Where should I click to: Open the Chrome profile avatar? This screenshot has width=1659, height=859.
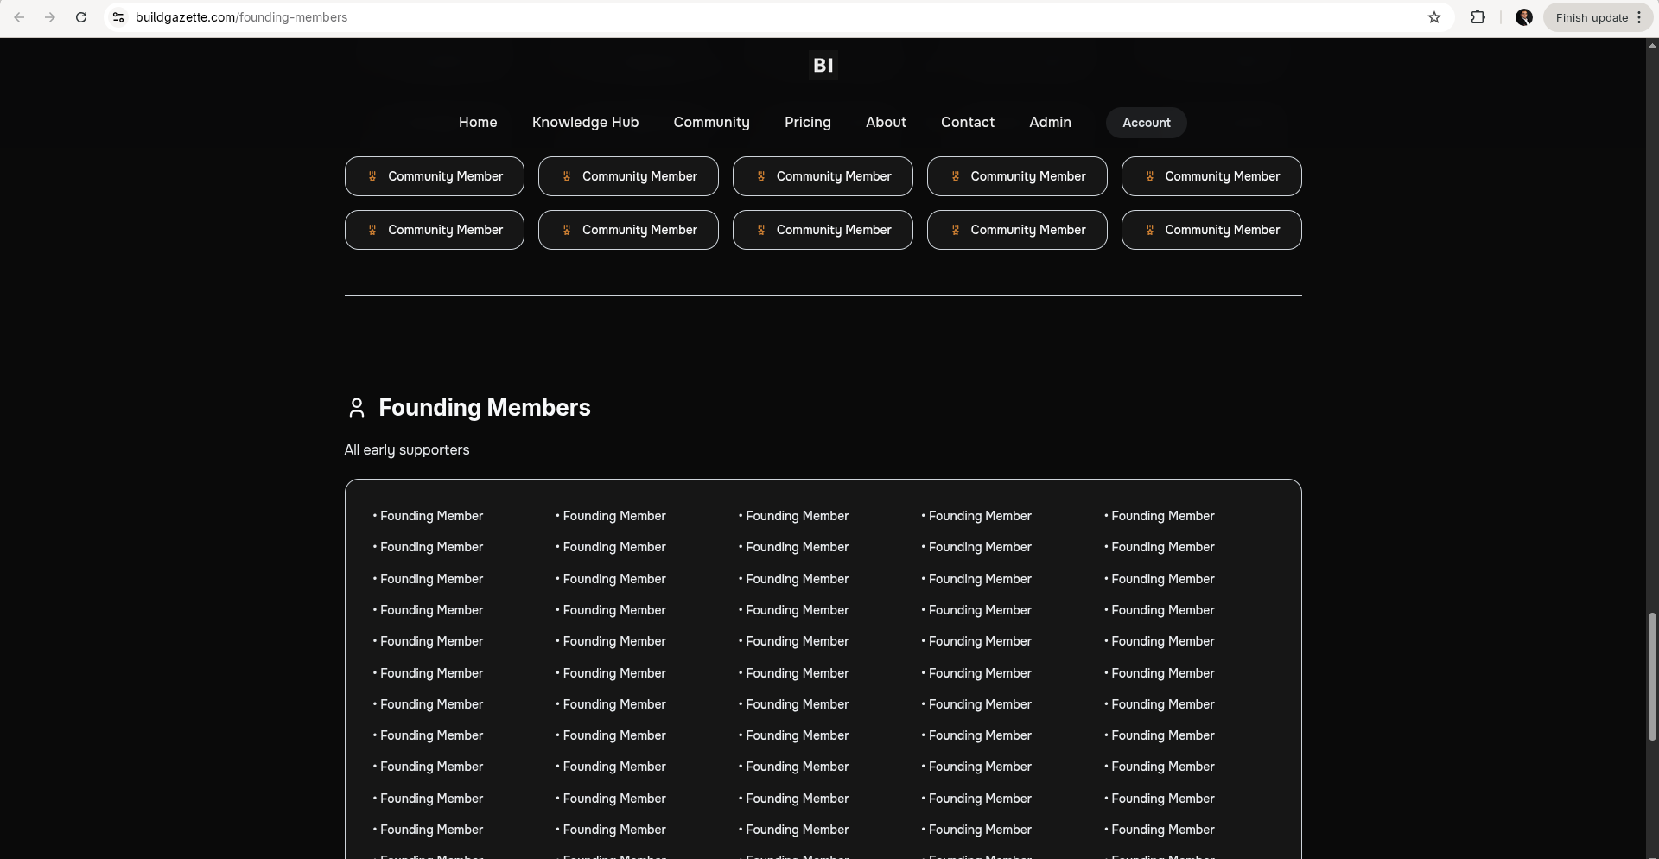point(1524,17)
